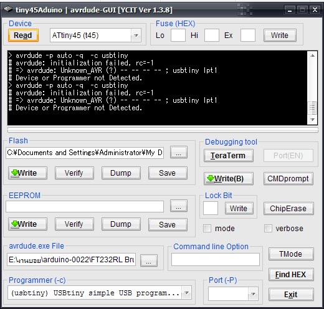The image size is (324, 309).
Task: Browse for a Flash file
Action: click(179, 152)
